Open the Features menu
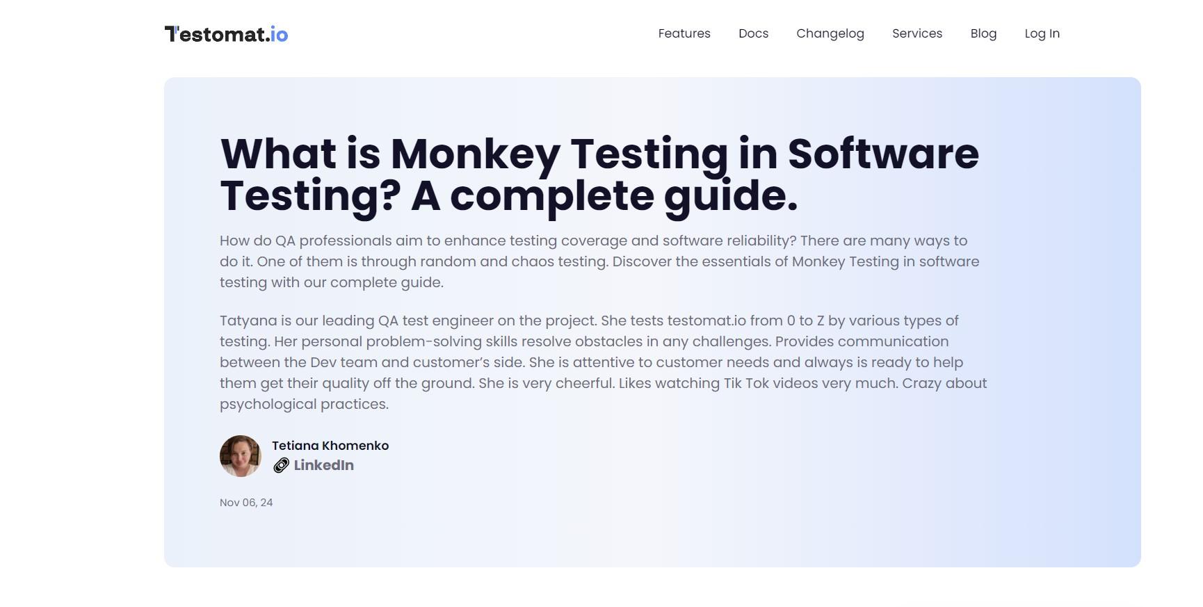The image size is (1203, 607). [684, 33]
